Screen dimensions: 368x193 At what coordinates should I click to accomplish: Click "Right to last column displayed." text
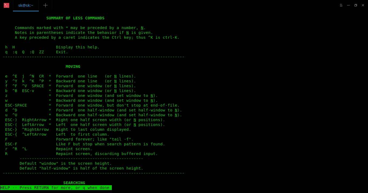tap(93, 129)
